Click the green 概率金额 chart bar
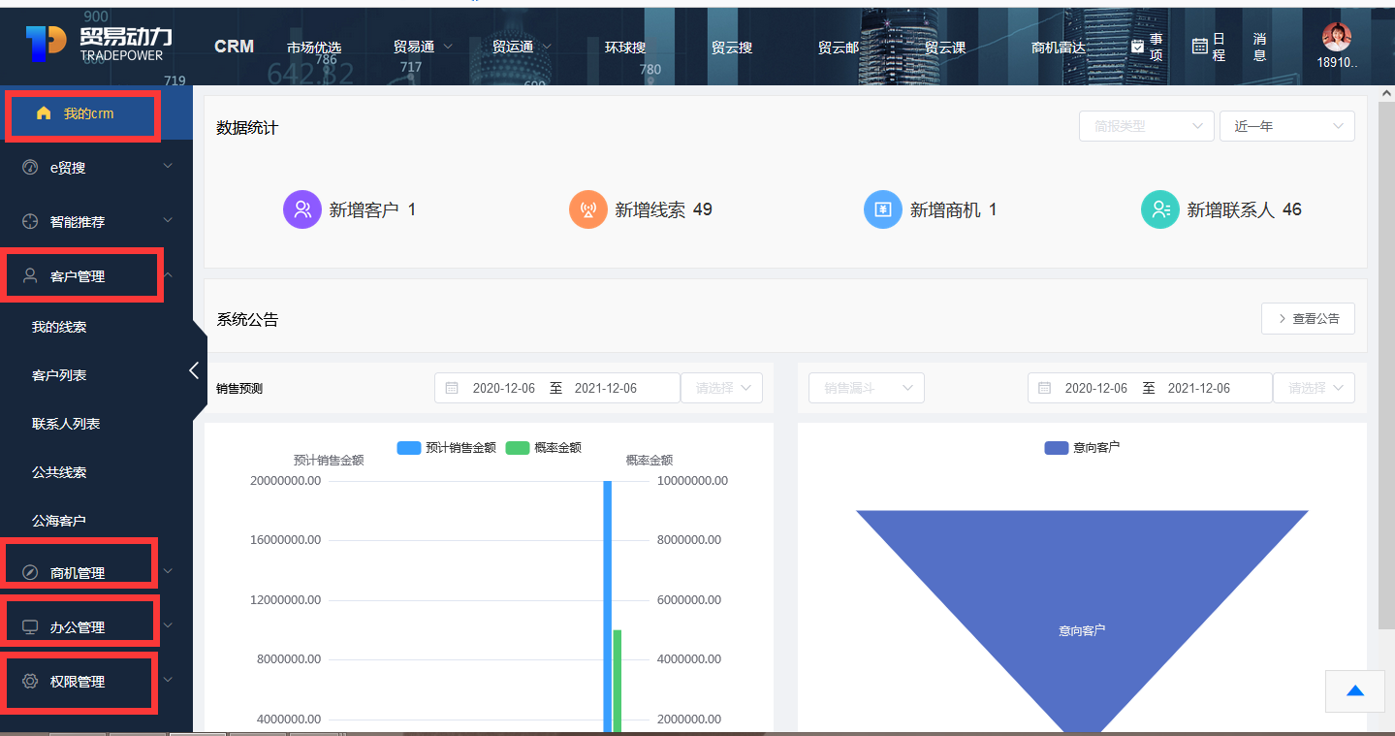This screenshot has height=736, width=1395. point(618,681)
